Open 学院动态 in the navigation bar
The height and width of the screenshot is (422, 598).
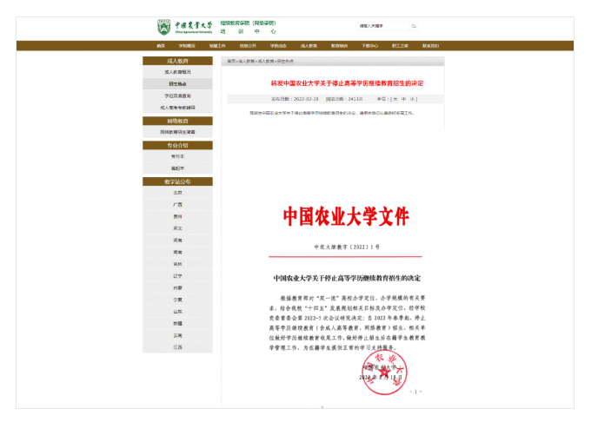tap(278, 46)
